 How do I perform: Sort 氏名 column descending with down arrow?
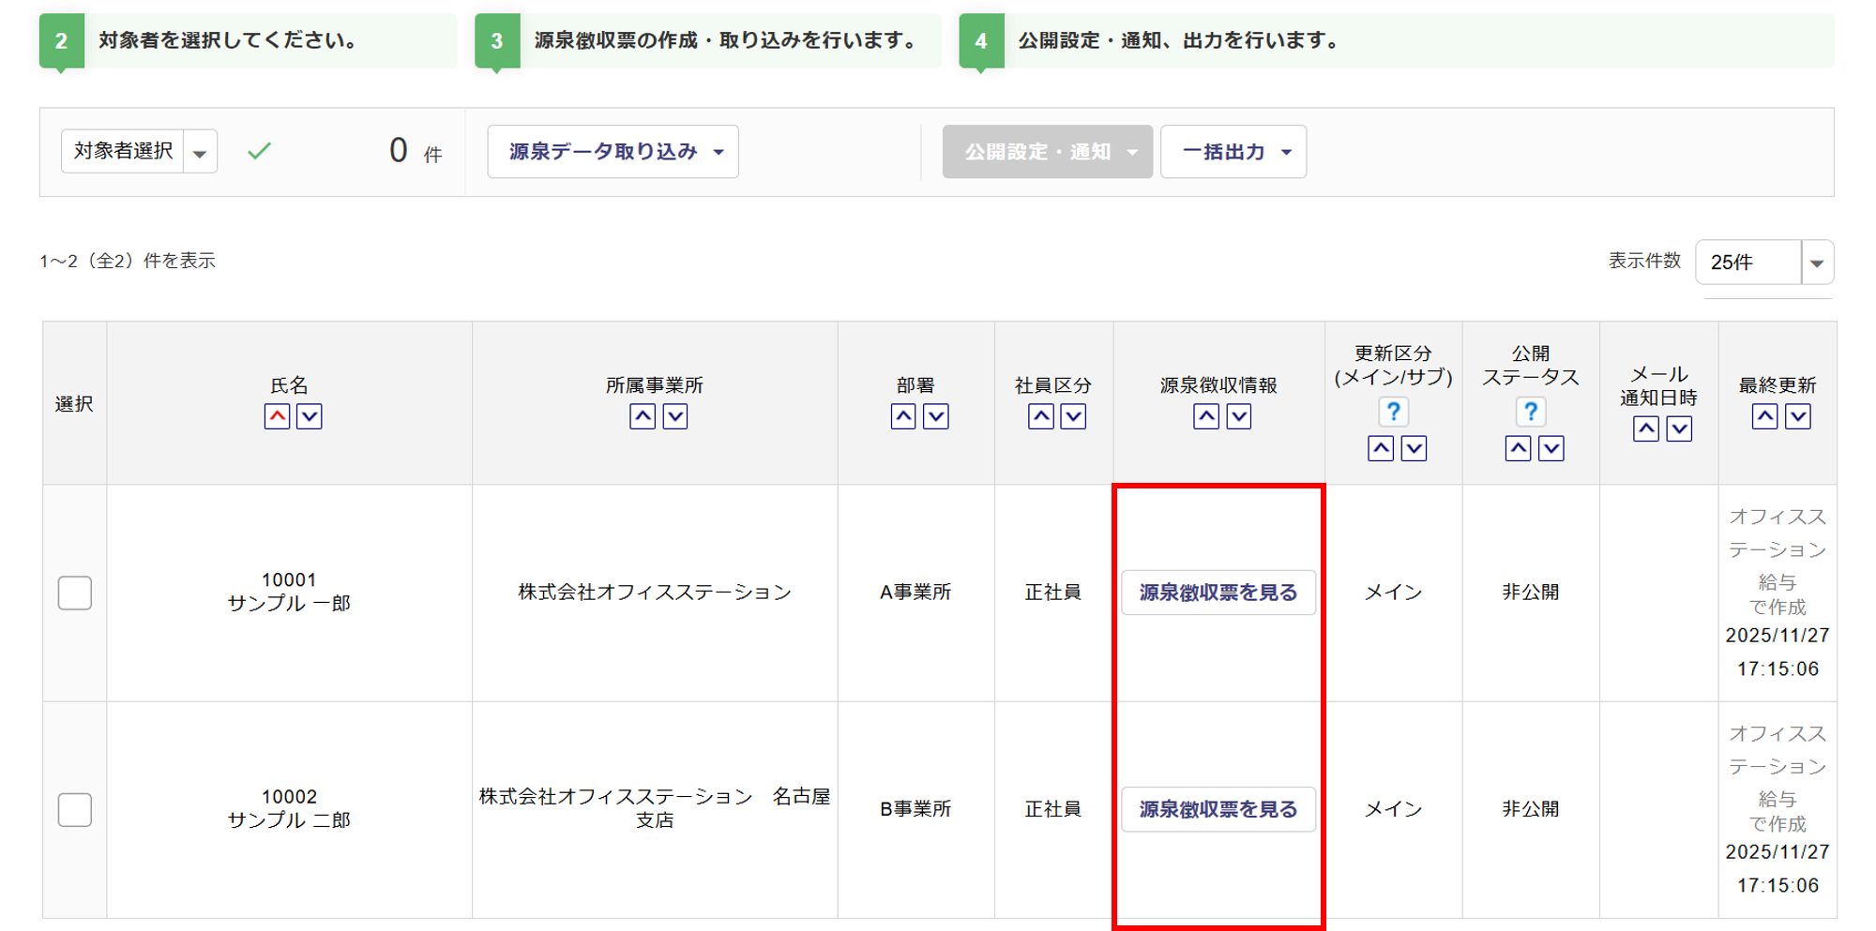310,416
